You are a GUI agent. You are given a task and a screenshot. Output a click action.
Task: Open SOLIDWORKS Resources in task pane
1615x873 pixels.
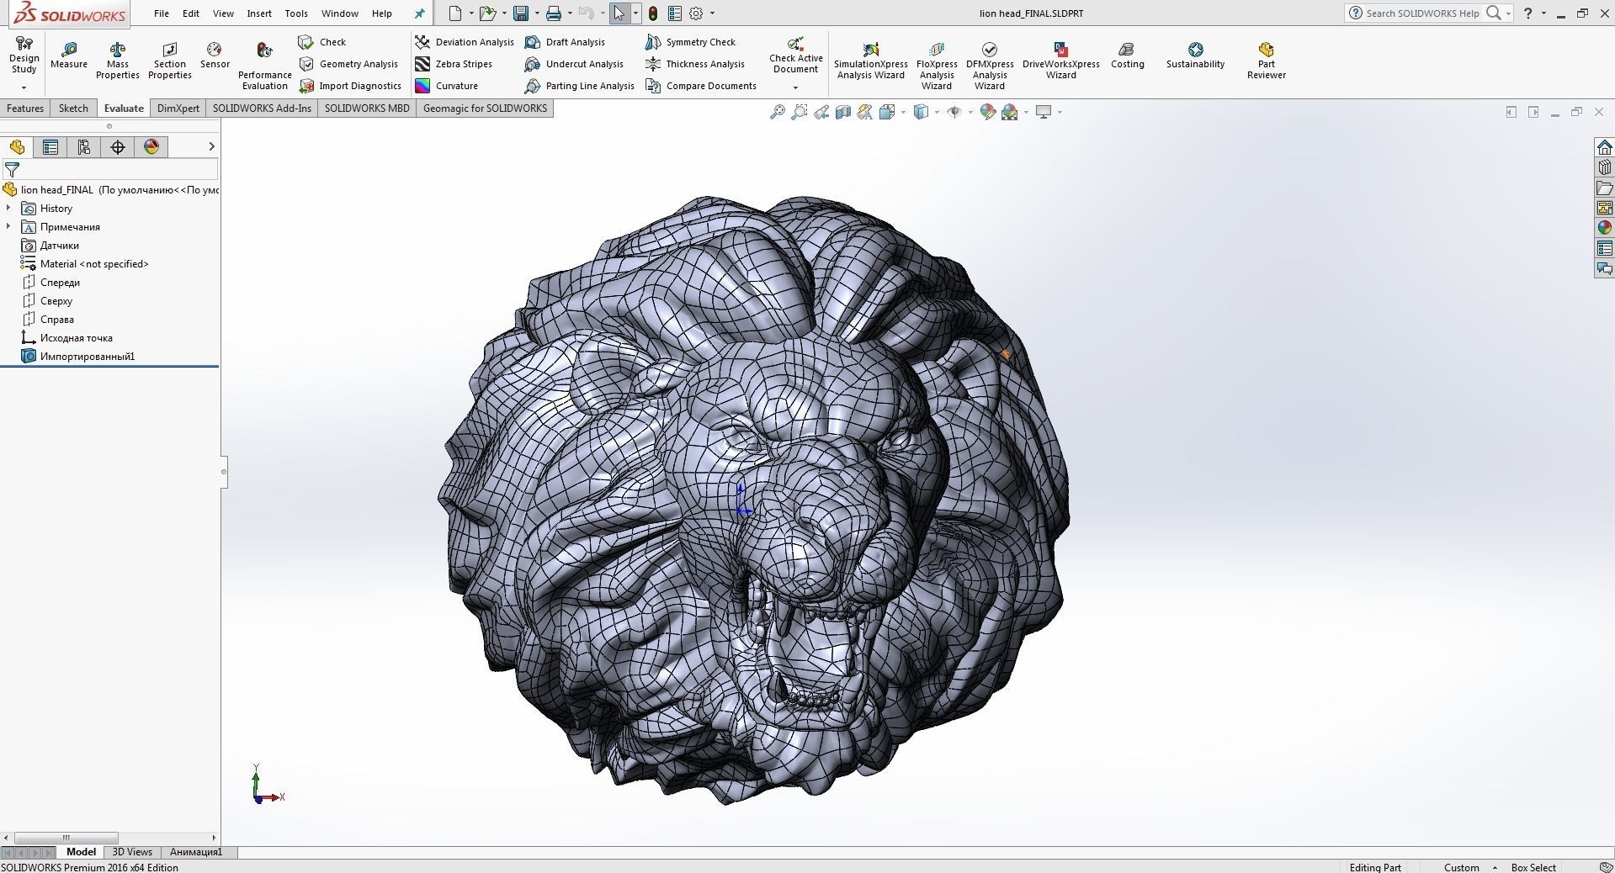(x=1604, y=148)
